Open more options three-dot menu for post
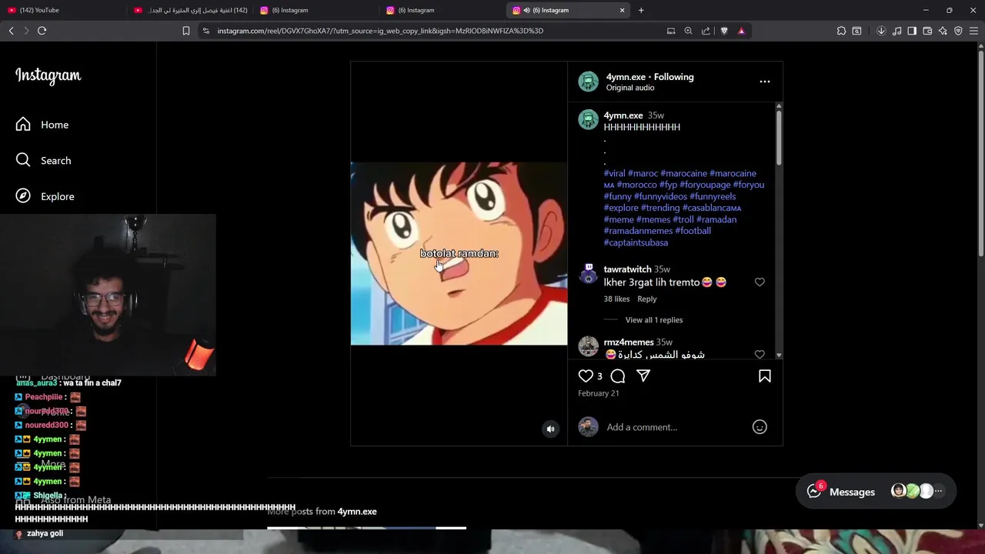Screen dimensions: 985x554 pyautogui.click(x=765, y=82)
